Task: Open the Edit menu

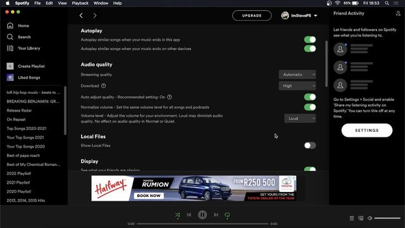Action: (49, 3)
